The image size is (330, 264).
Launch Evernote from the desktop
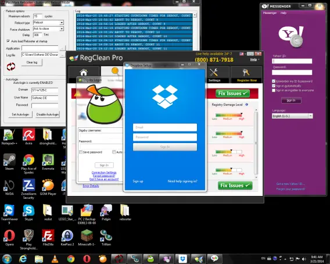click(48, 162)
